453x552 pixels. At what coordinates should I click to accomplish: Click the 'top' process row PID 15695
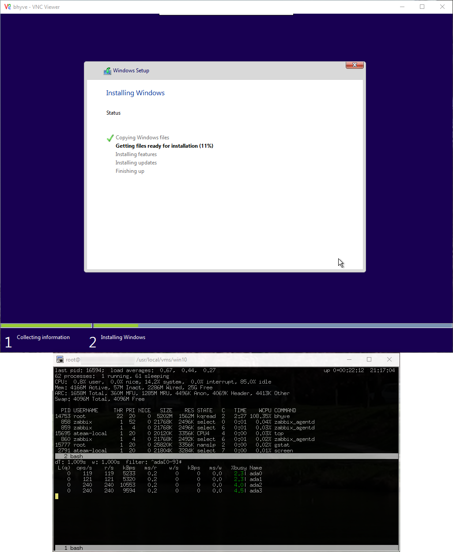tap(169, 433)
